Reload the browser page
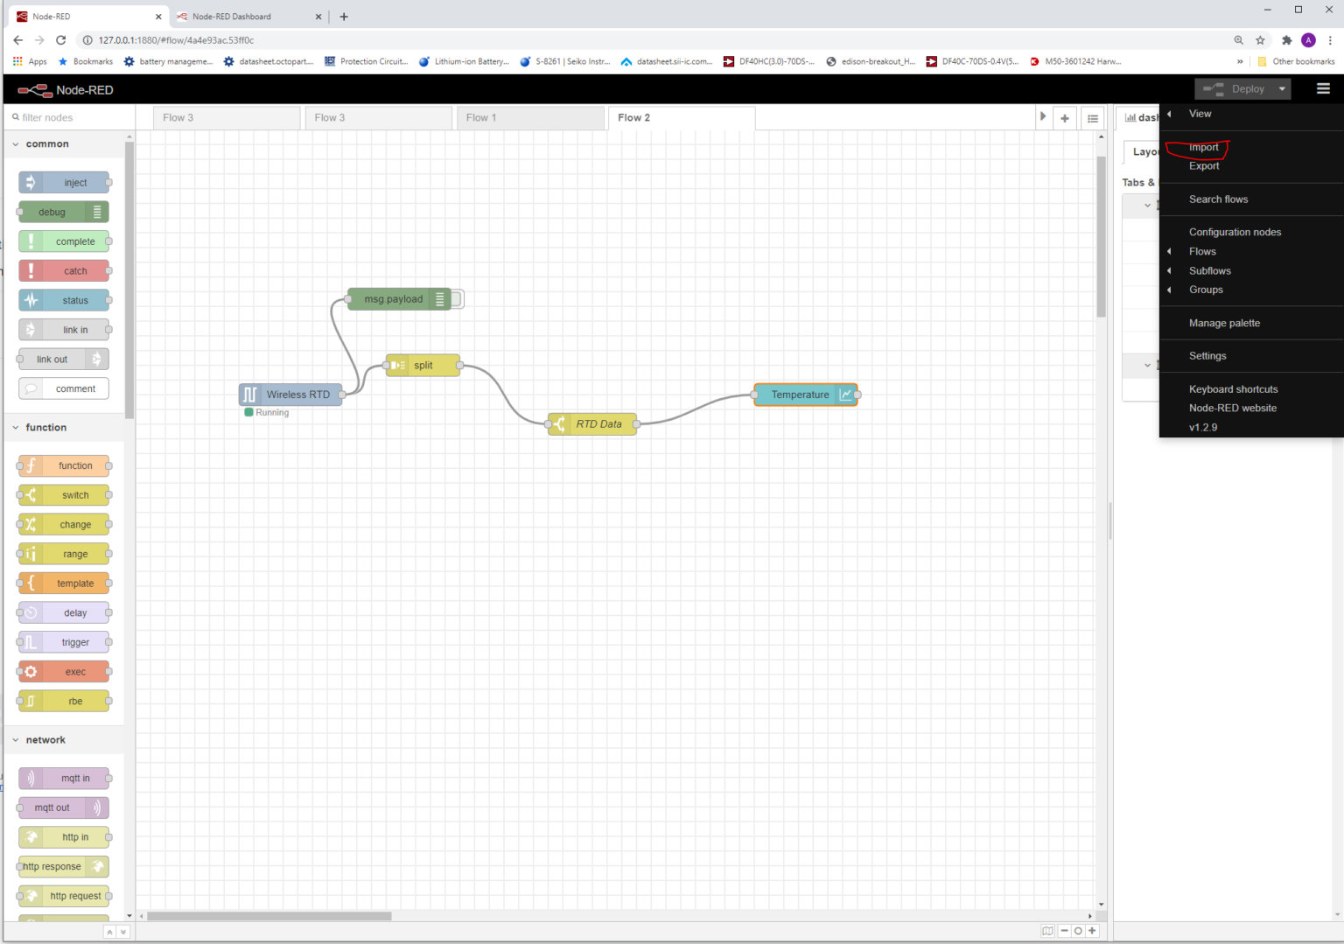Image resolution: width=1344 pixels, height=944 pixels. pos(60,40)
